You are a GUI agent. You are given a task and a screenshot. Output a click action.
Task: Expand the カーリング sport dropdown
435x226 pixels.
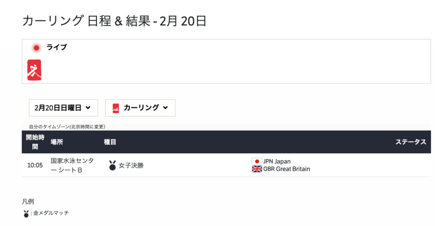click(x=140, y=108)
